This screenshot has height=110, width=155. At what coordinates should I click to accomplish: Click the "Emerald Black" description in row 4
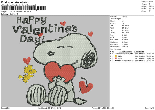(128, 61)
